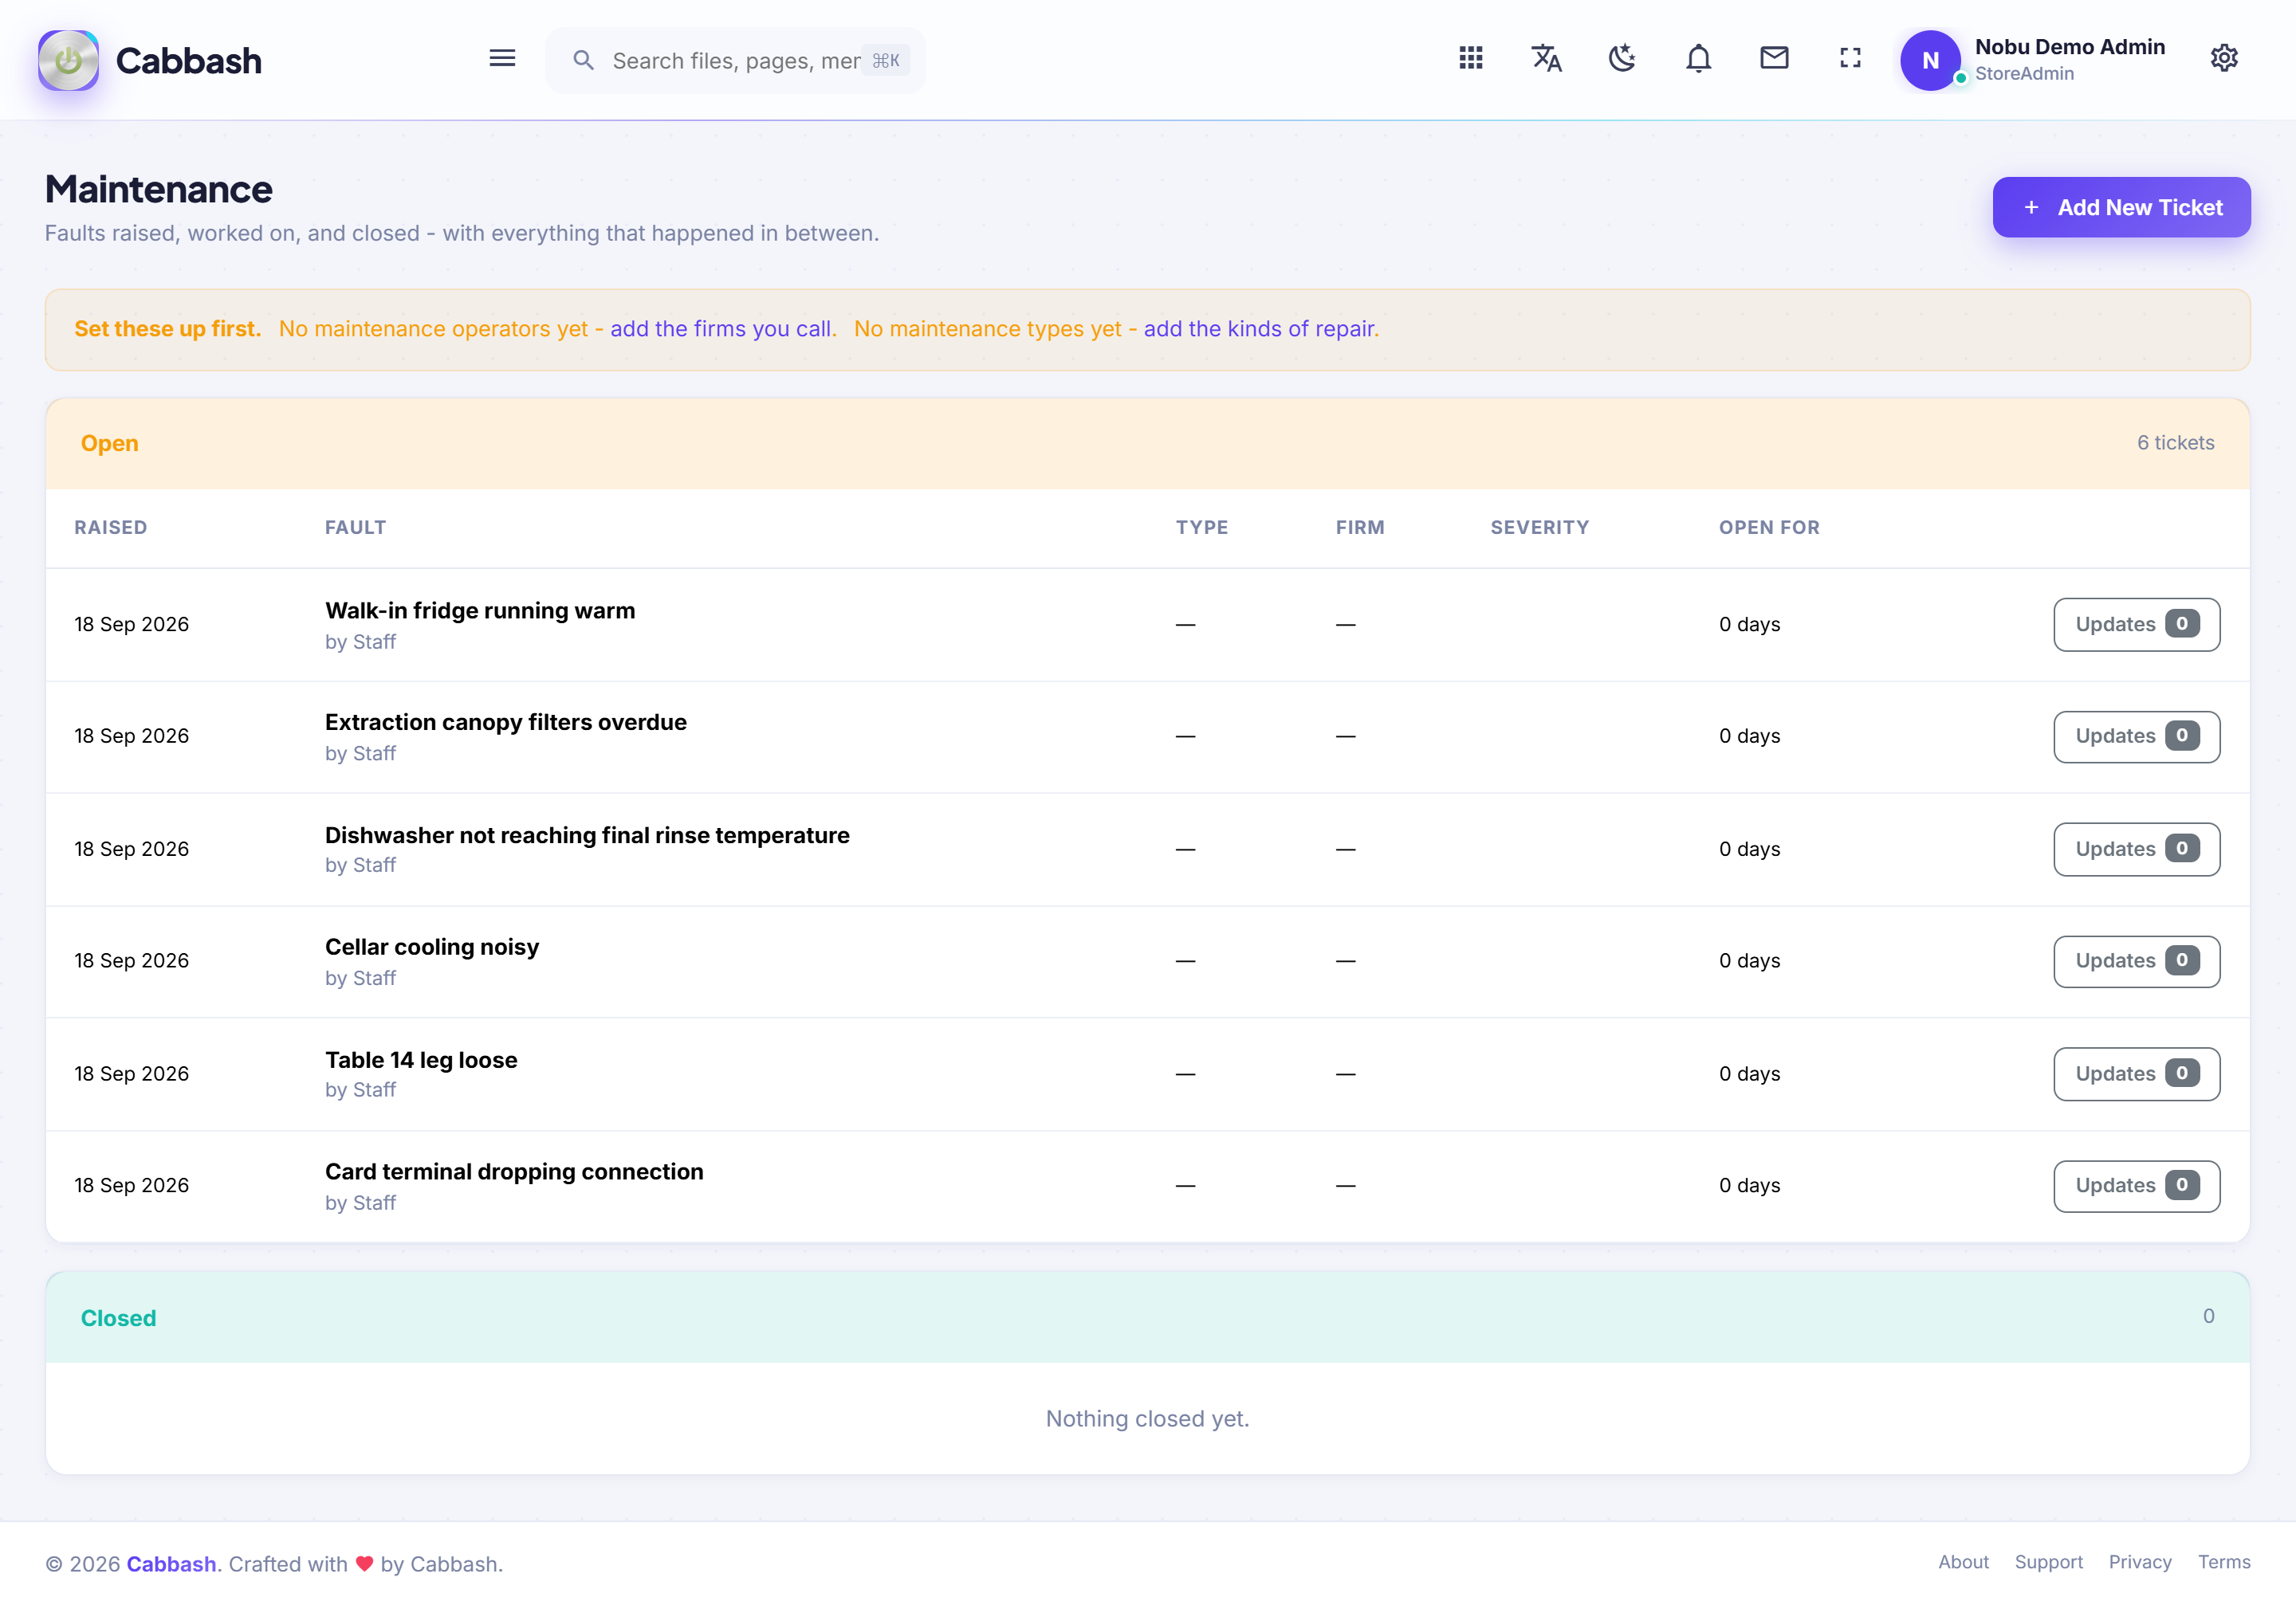Click the Open section header
2296x1605 pixels.
(1148, 444)
